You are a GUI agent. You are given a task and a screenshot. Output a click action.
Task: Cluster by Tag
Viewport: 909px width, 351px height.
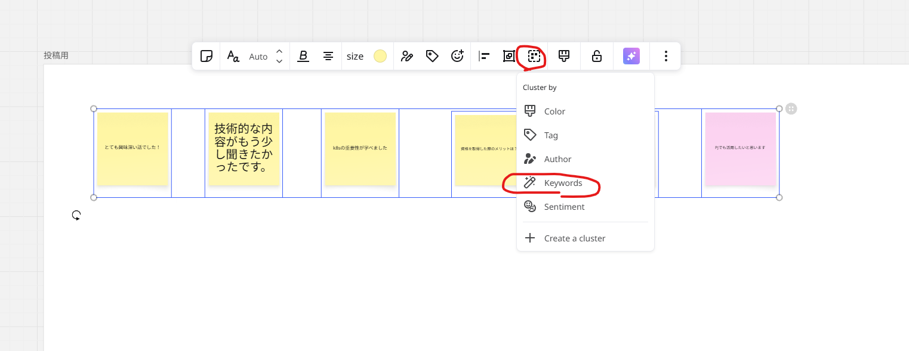click(x=586, y=135)
